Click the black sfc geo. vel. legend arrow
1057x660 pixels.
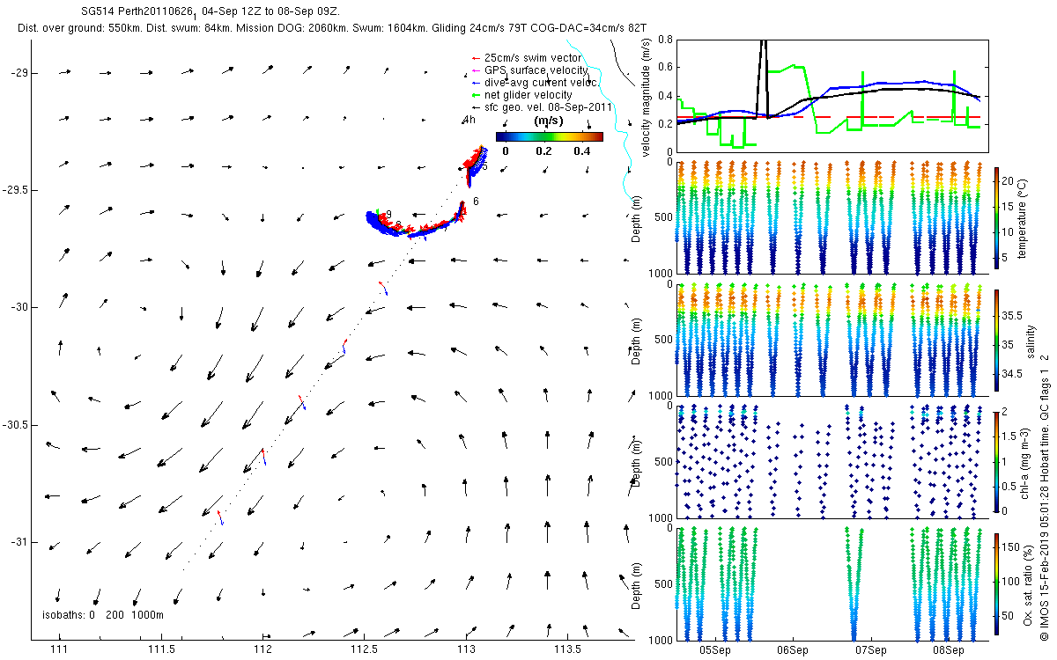click(x=477, y=107)
